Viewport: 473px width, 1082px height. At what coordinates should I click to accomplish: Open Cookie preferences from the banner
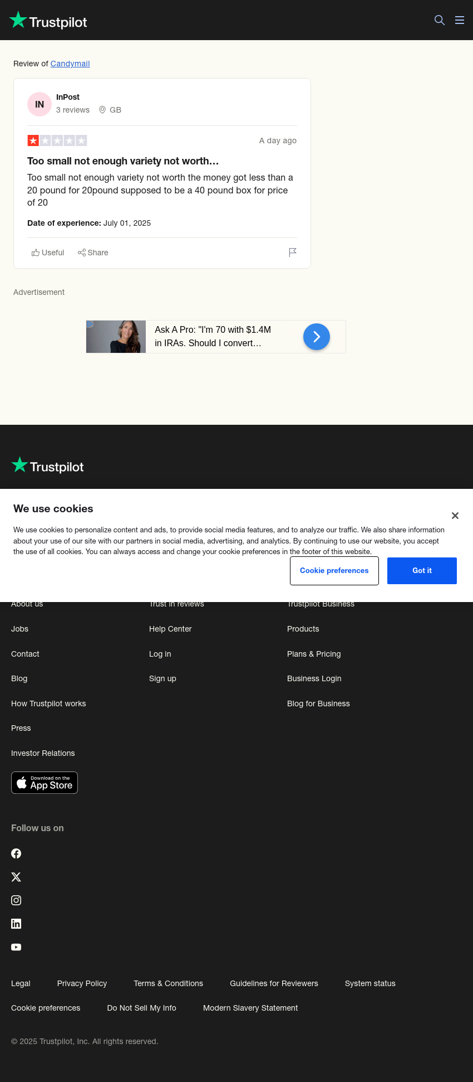(x=334, y=571)
